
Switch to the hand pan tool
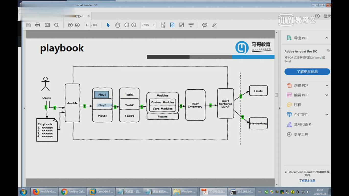[x=118, y=25]
